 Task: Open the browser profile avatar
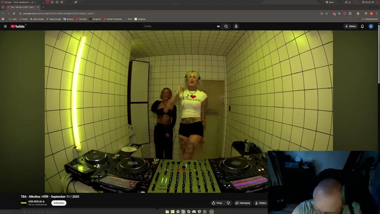click(371, 13)
